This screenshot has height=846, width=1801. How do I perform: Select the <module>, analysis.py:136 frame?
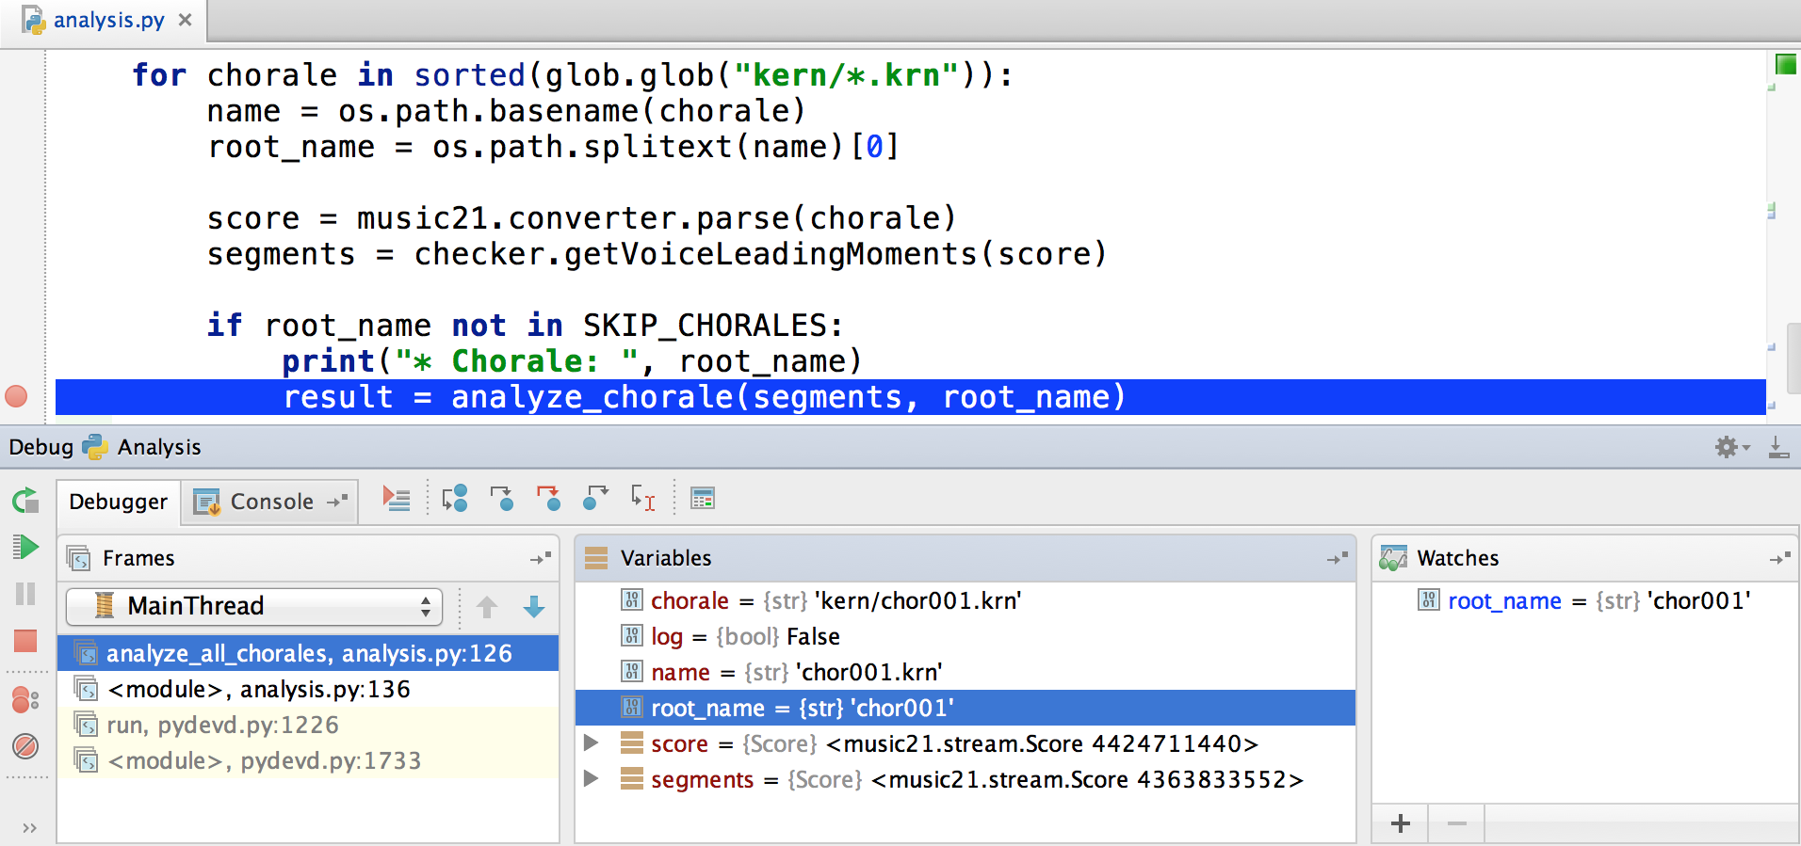click(x=259, y=690)
